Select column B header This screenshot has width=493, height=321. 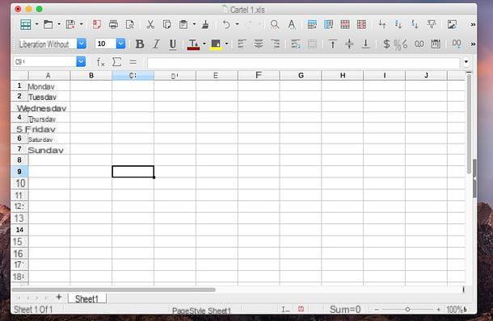click(91, 75)
